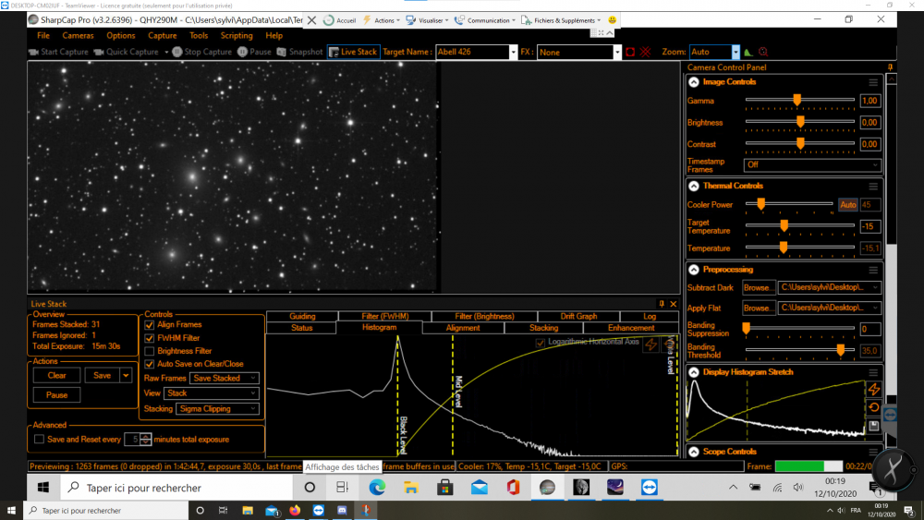Click Browse for Apply Flat
Screen dimensions: 924x520
coord(758,308)
